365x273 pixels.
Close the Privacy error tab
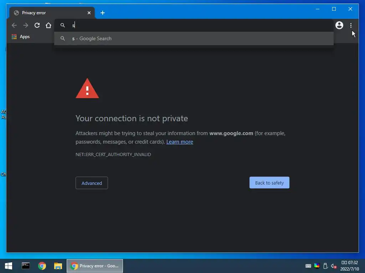click(89, 13)
